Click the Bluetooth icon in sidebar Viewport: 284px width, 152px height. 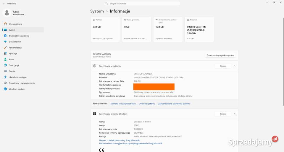pyautogui.click(x=5, y=36)
